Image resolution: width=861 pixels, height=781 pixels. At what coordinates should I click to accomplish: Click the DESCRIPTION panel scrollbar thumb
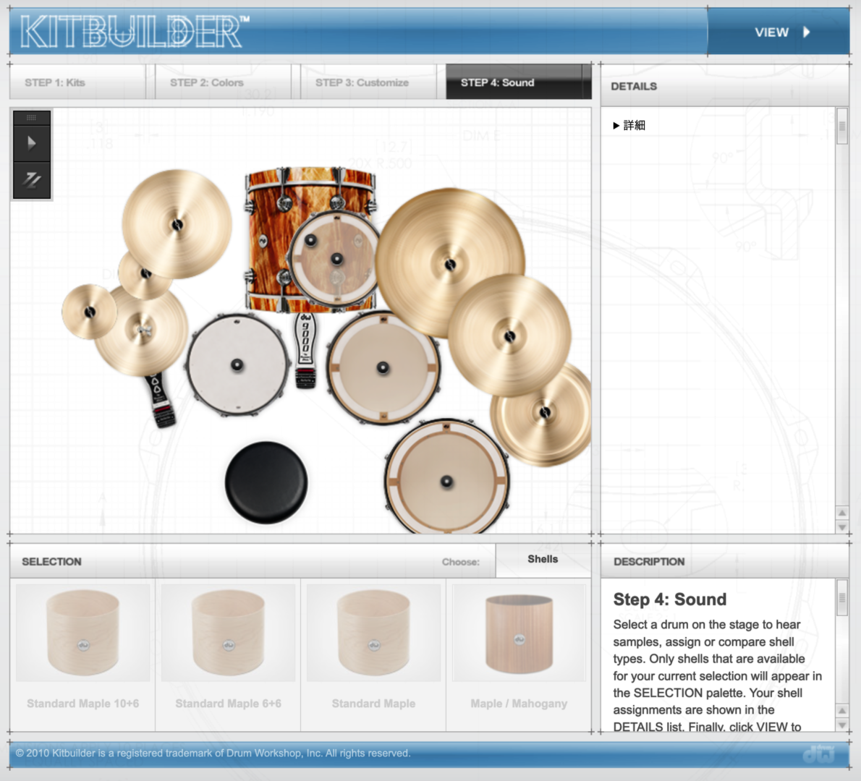click(x=841, y=598)
